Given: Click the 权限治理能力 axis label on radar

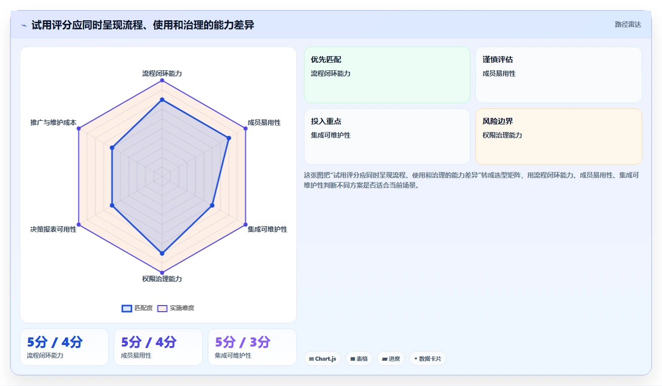Looking at the screenshot, I should [162, 279].
